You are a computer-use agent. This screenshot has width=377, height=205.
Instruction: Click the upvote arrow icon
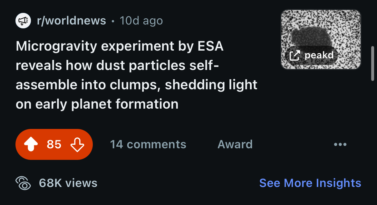(x=31, y=144)
